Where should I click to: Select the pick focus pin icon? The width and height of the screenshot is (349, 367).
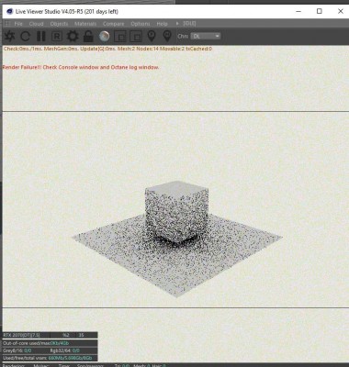point(152,36)
